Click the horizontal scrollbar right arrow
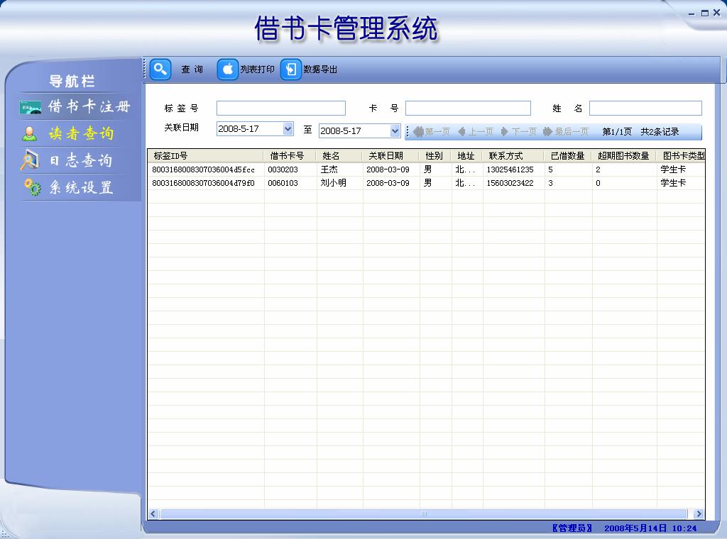Image resolution: width=727 pixels, height=539 pixels. tap(699, 514)
